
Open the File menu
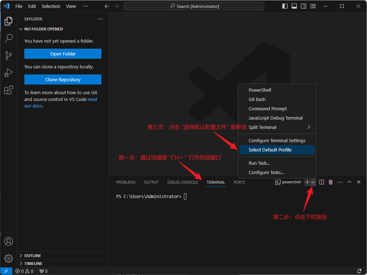[19, 6]
